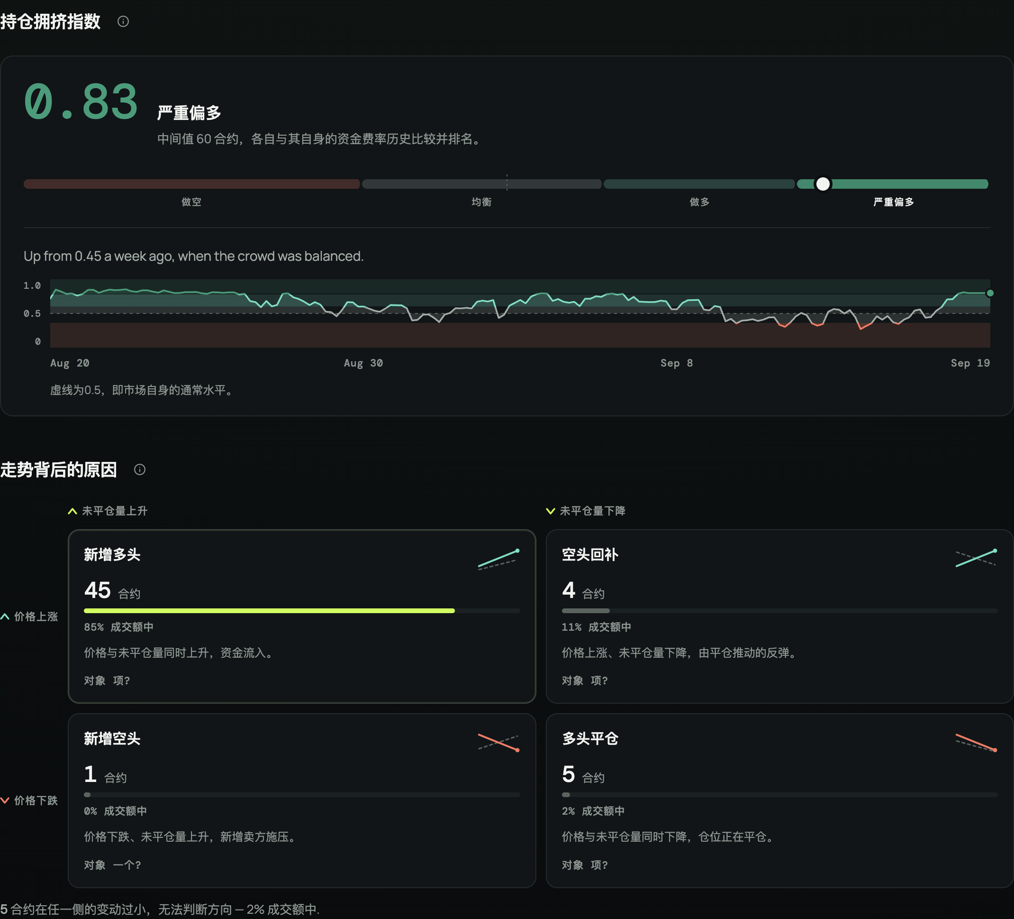Screen dimensions: 1014x919
Task: Open the 新增空头 card
Action: point(302,801)
